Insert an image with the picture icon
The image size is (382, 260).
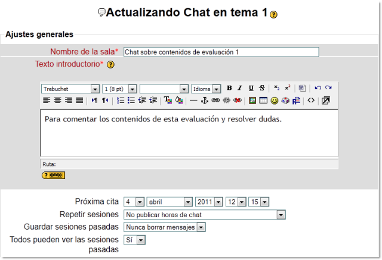click(x=252, y=101)
